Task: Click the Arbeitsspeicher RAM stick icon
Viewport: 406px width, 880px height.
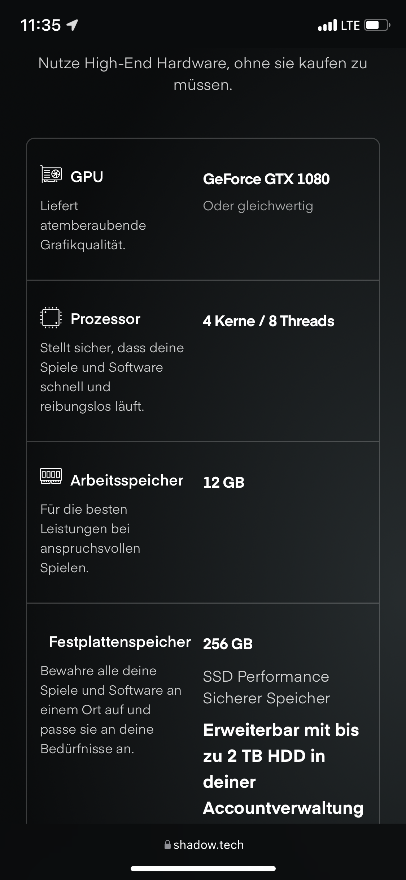Action: (51, 477)
